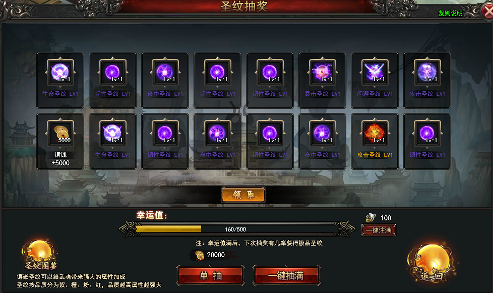Click the top-row 命中圣纹 LV1 rune
The width and height of the screenshot is (493, 293).
click(165, 72)
